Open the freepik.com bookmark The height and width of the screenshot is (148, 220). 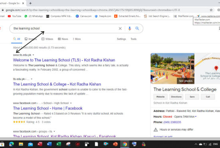tap(103, 16)
